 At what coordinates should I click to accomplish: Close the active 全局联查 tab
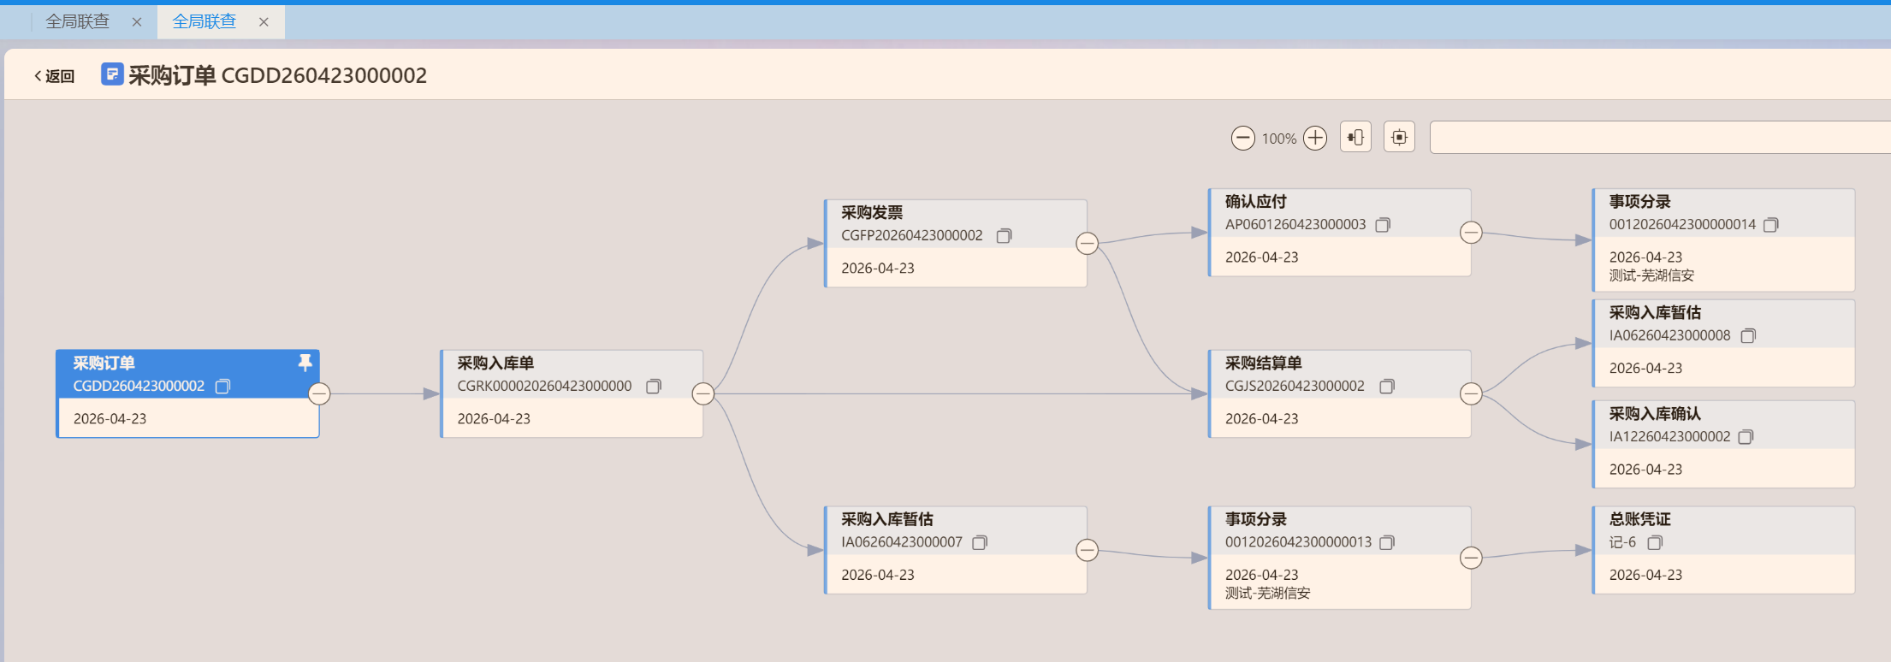pos(264,22)
